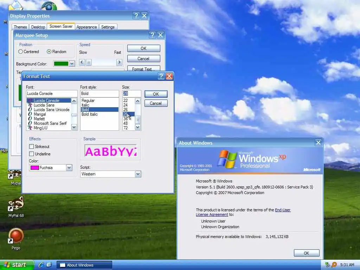The height and width of the screenshot is (270, 360).
Task: Click help icon in Marquee Setup title bar
Action: [152, 35]
